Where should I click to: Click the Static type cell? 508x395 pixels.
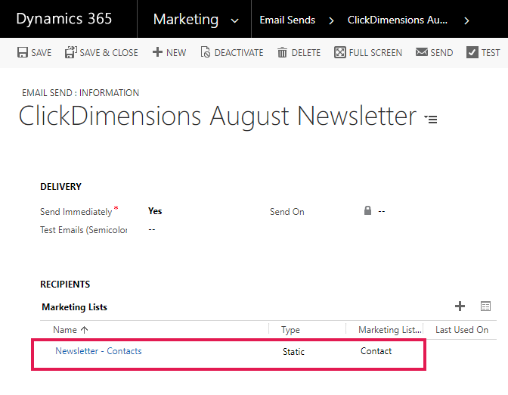[293, 352]
